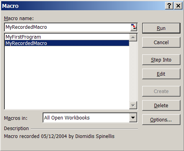This screenshot has height=151, width=184.
Task: Click the All Open Workbooks combo box
Action: click(90, 118)
